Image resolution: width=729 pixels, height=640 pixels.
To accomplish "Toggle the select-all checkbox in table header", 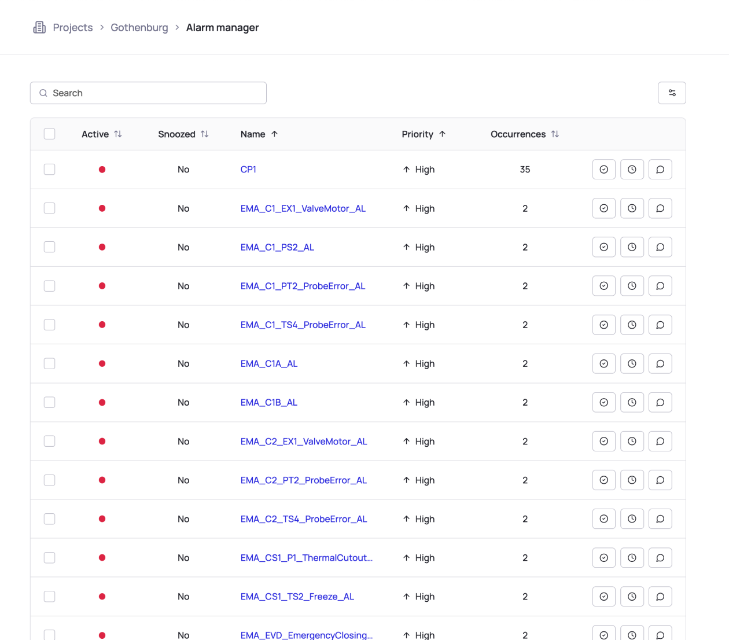I will coord(50,134).
